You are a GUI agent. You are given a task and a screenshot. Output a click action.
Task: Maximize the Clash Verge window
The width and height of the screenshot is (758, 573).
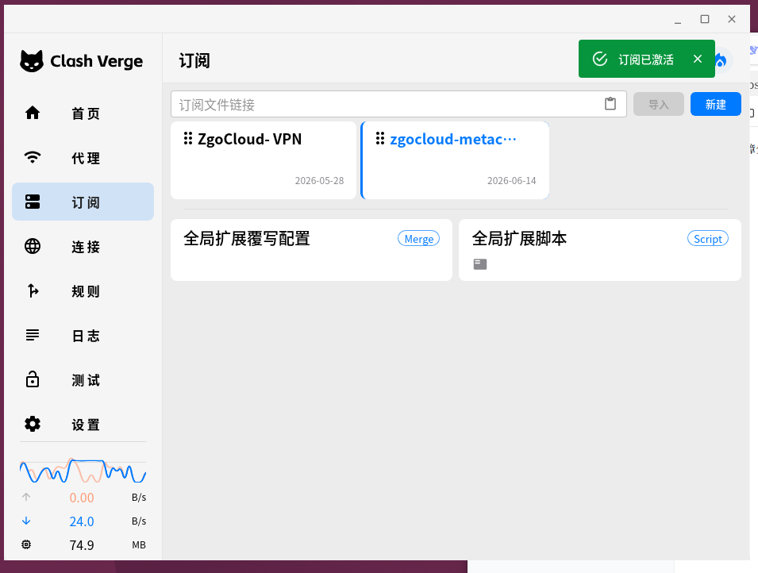tap(705, 19)
